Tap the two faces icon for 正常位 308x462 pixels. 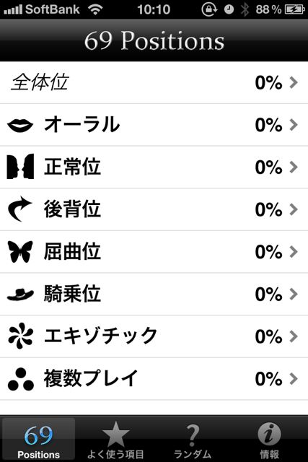tap(20, 167)
